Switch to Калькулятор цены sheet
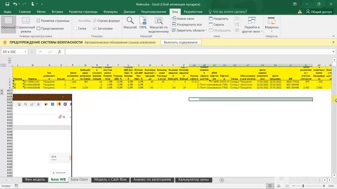The image size is (337, 189). tap(193, 180)
